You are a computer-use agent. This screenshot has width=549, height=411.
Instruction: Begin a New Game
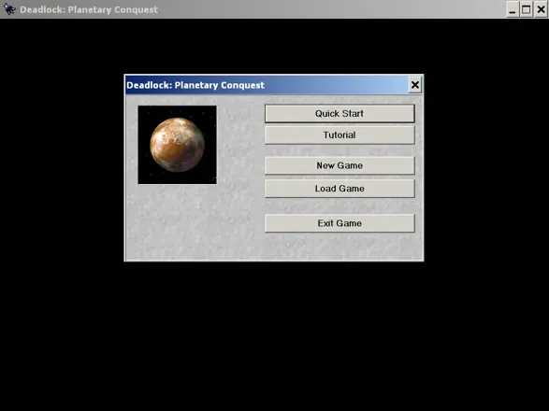(340, 165)
